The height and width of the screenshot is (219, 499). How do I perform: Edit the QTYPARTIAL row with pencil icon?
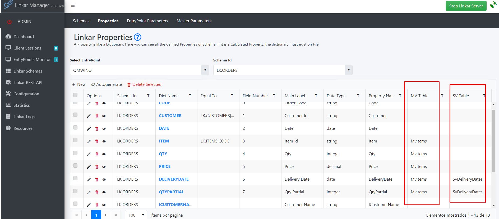click(x=89, y=192)
